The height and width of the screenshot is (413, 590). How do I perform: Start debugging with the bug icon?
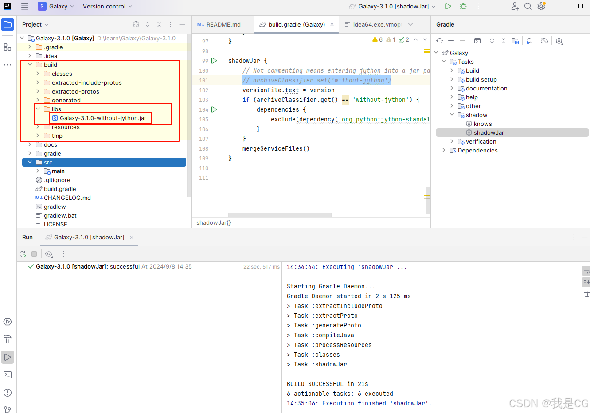coord(463,6)
